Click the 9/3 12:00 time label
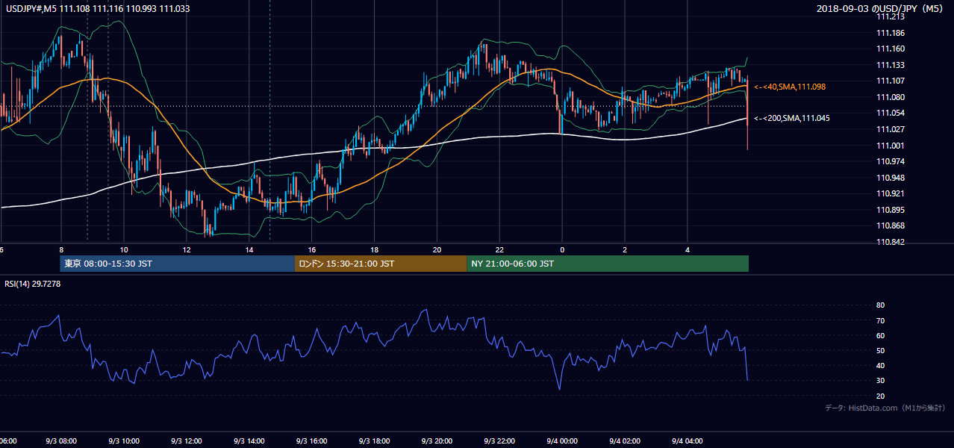Image resolution: width=954 pixels, height=448 pixels. (186, 441)
